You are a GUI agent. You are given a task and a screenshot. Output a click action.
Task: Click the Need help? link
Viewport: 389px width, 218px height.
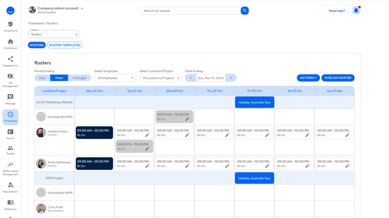(337, 11)
